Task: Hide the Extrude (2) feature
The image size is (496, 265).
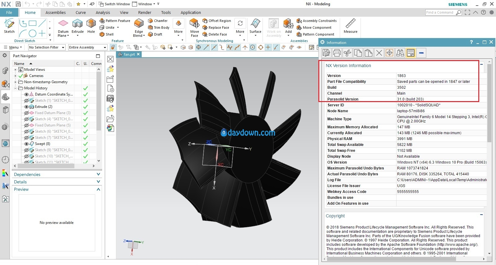Action: coord(27,107)
